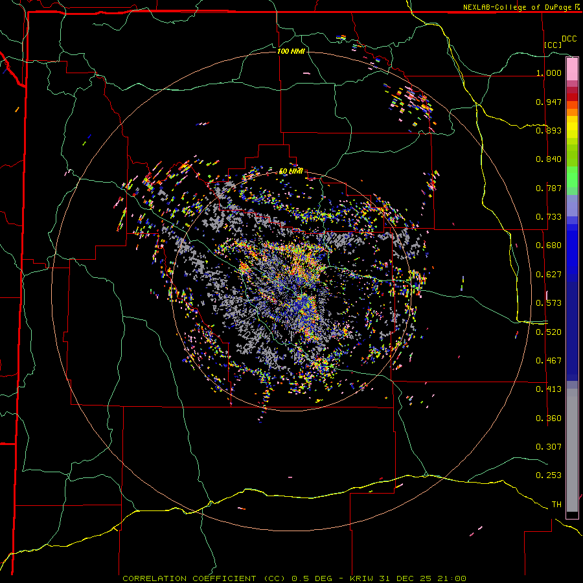Click the DCC label above the legend

point(569,39)
